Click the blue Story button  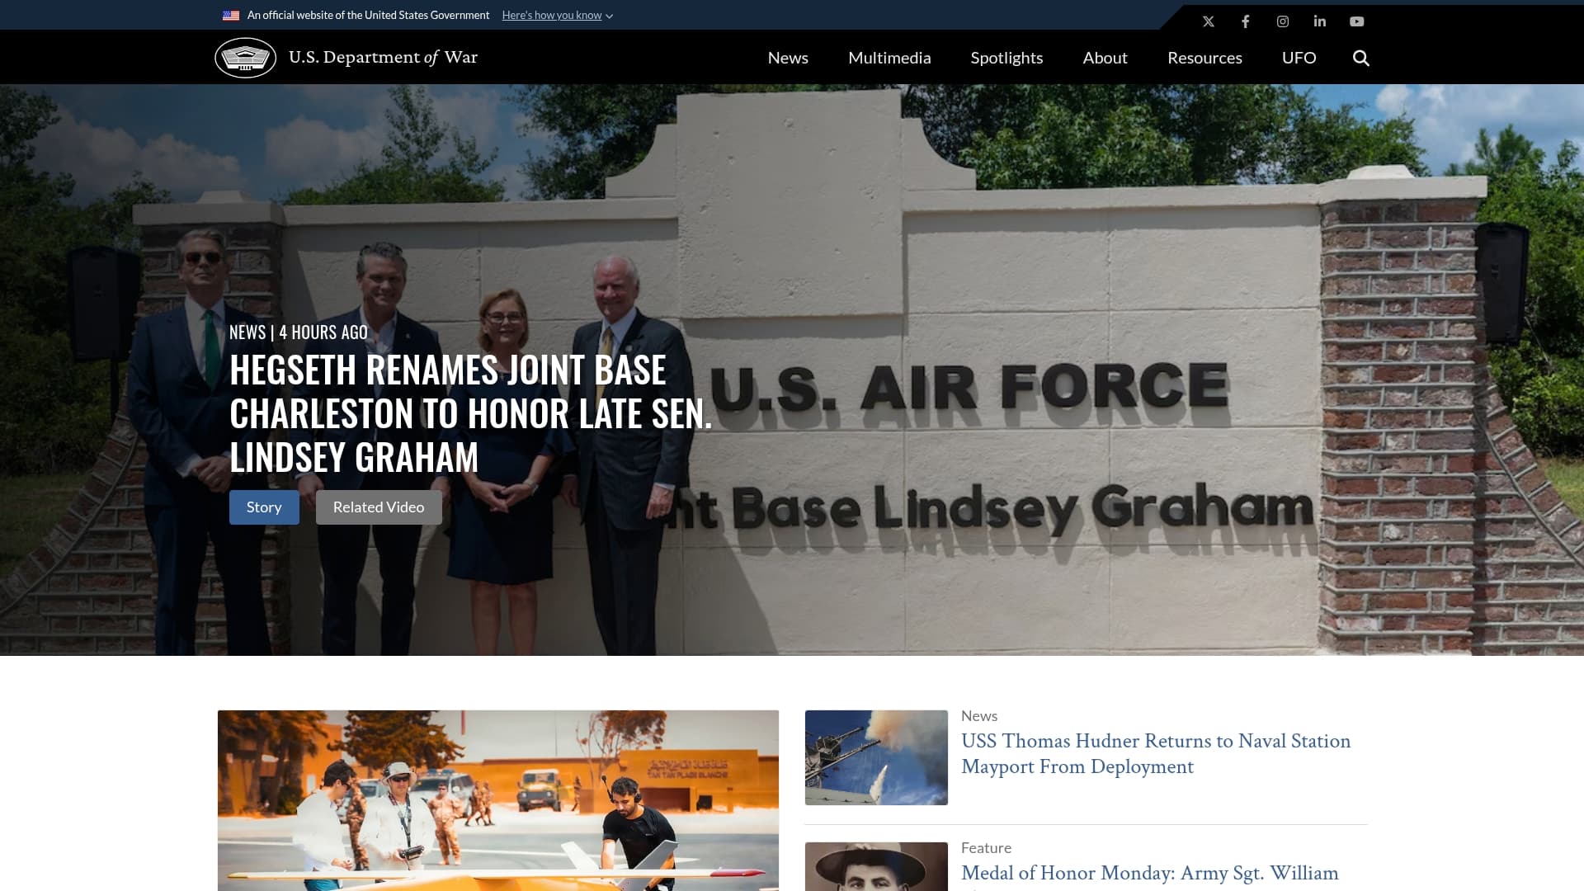click(264, 507)
